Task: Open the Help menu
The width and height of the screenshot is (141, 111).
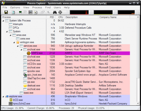Action: 67,8
